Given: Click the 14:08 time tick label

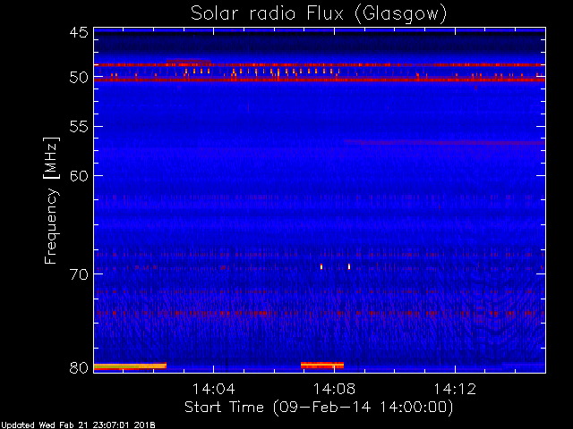Looking at the screenshot, I should [334, 389].
